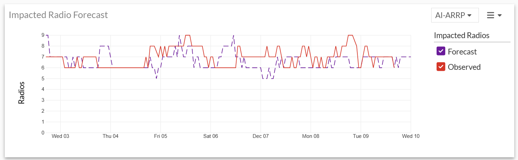The height and width of the screenshot is (160, 518).
Task: Click the Forecast legend label
Action: (462, 52)
